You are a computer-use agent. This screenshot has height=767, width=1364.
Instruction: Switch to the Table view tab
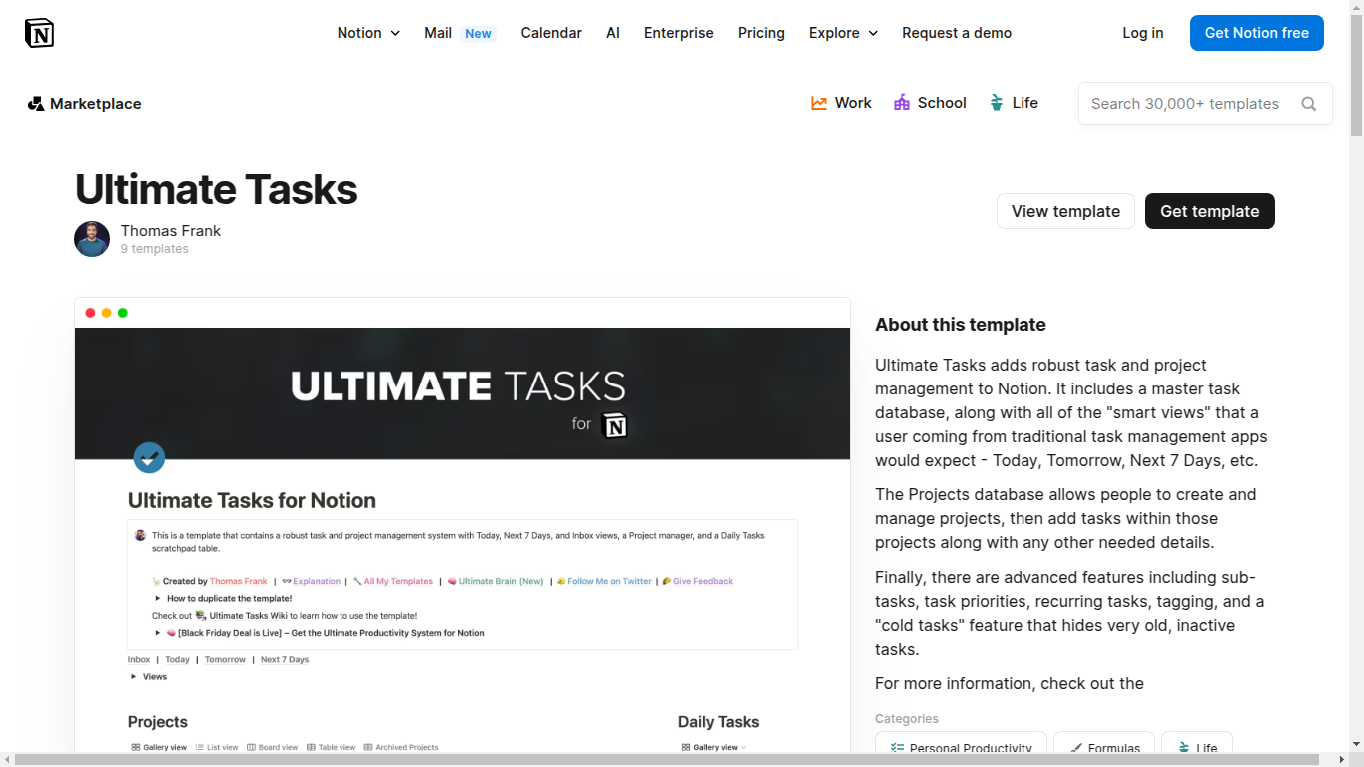332,747
